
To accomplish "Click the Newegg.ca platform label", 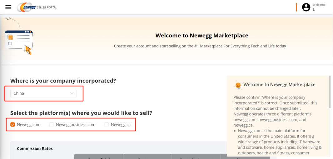I will coord(121,125).
